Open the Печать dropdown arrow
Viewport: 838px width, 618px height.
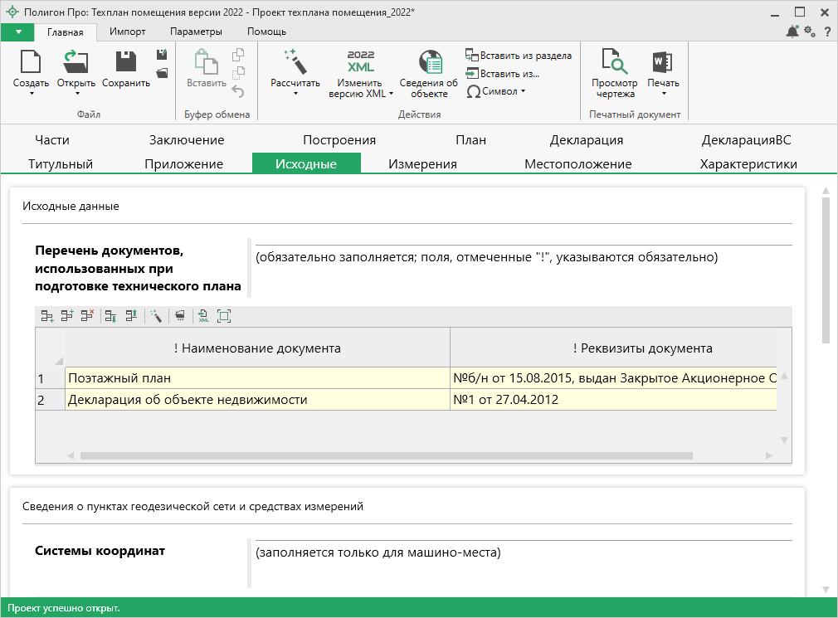click(x=663, y=93)
